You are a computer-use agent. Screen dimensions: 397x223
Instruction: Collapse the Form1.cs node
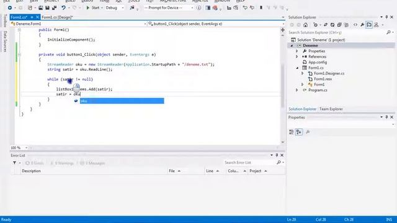297,68
